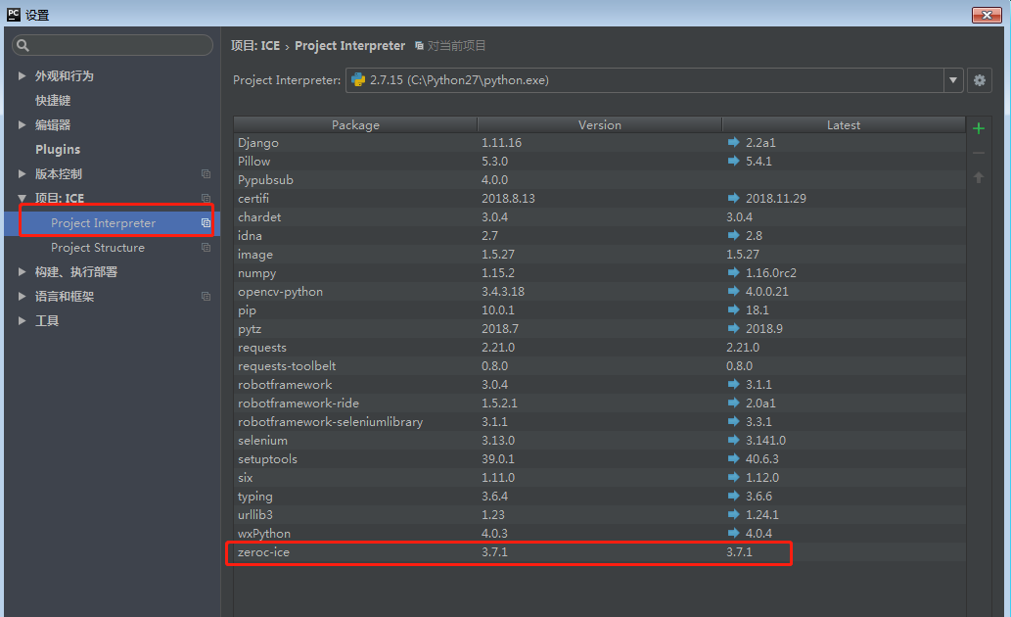The width and height of the screenshot is (1011, 617).
Task: Click the green plus install package icon
Action: tap(978, 128)
